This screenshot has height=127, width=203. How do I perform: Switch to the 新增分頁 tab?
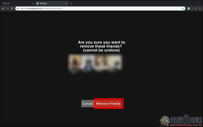(x=18, y=4)
